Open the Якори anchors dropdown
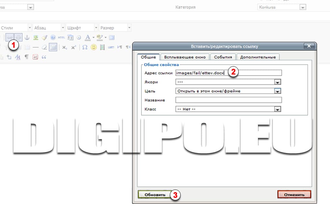Image resolution: width=330 pixels, height=214 pixels. pos(277,82)
